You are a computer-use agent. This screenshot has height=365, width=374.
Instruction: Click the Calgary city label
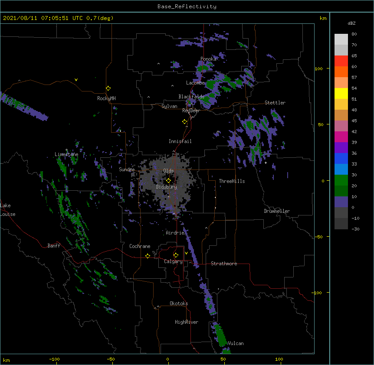(x=173, y=261)
